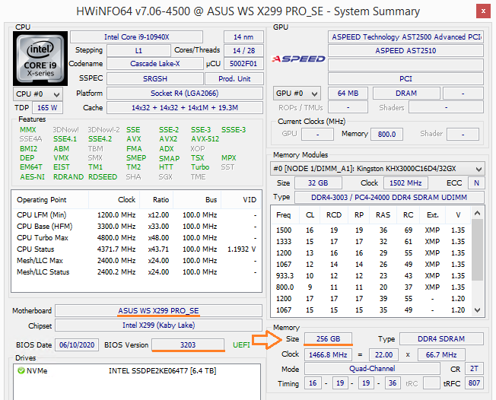
Task: Click the green NVMe drive status icon
Action: click(21, 370)
